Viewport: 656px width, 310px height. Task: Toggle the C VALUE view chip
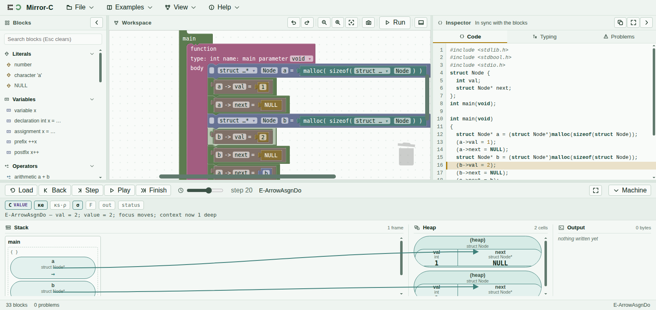(18, 205)
